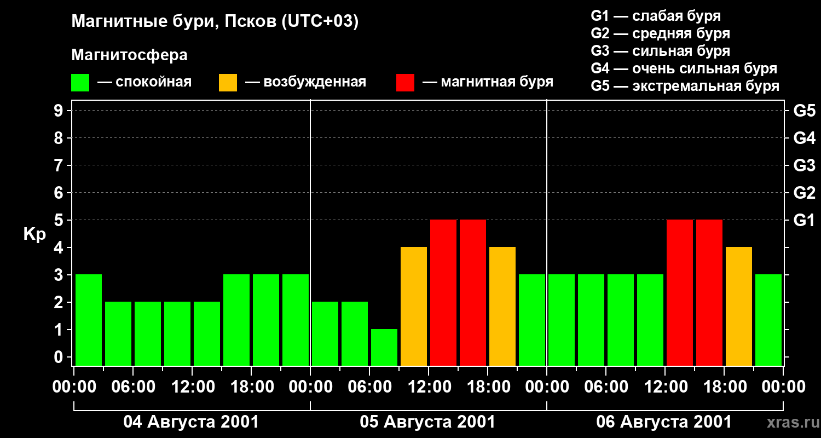
Task: Click the Kp 1 bar on 05 August
Action: click(384, 347)
